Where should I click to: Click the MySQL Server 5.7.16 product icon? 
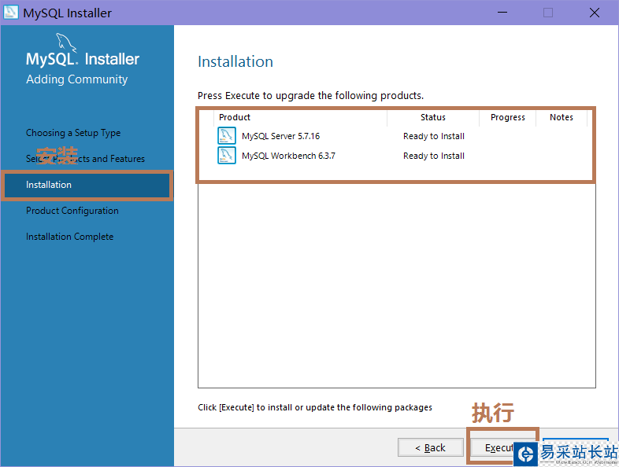click(x=227, y=135)
